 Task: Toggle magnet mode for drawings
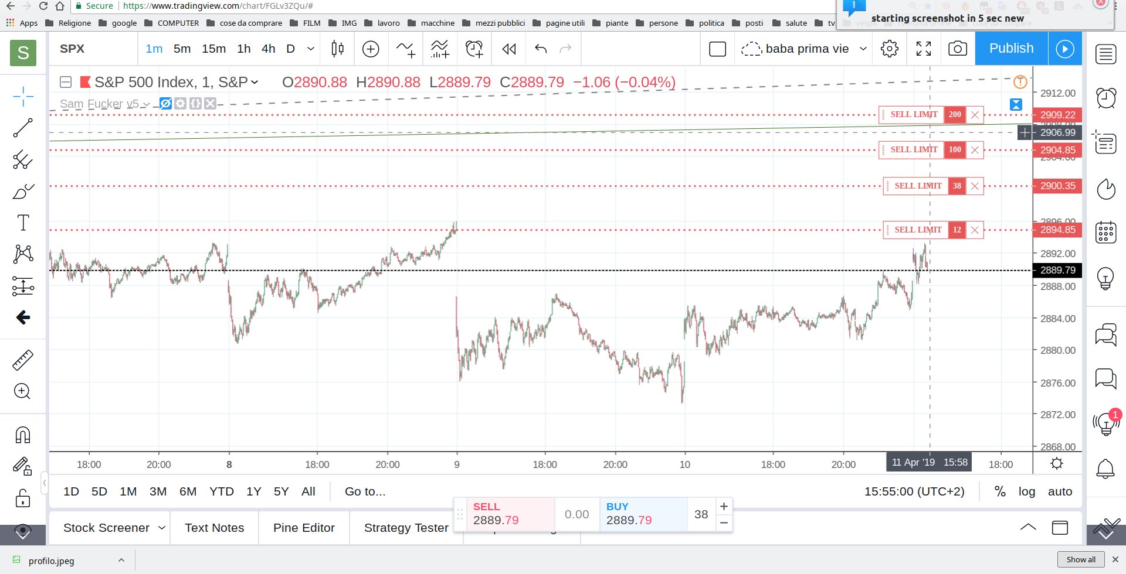(x=23, y=435)
